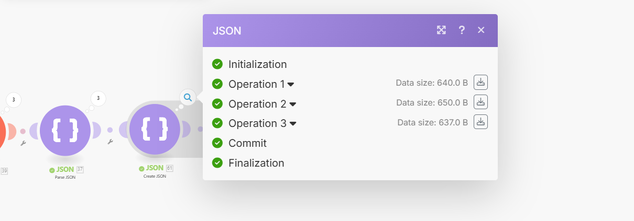The image size is (634, 221).
Task: Expand the JSON panel to fullscreen
Action: point(441,30)
